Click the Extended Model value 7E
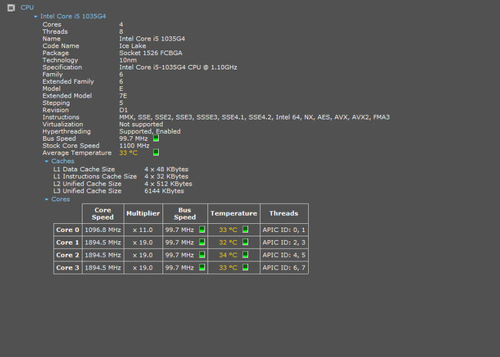The image size is (500, 357). click(x=122, y=96)
